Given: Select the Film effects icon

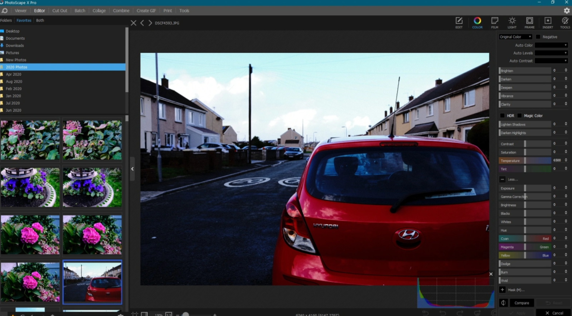Looking at the screenshot, I should coord(495,22).
